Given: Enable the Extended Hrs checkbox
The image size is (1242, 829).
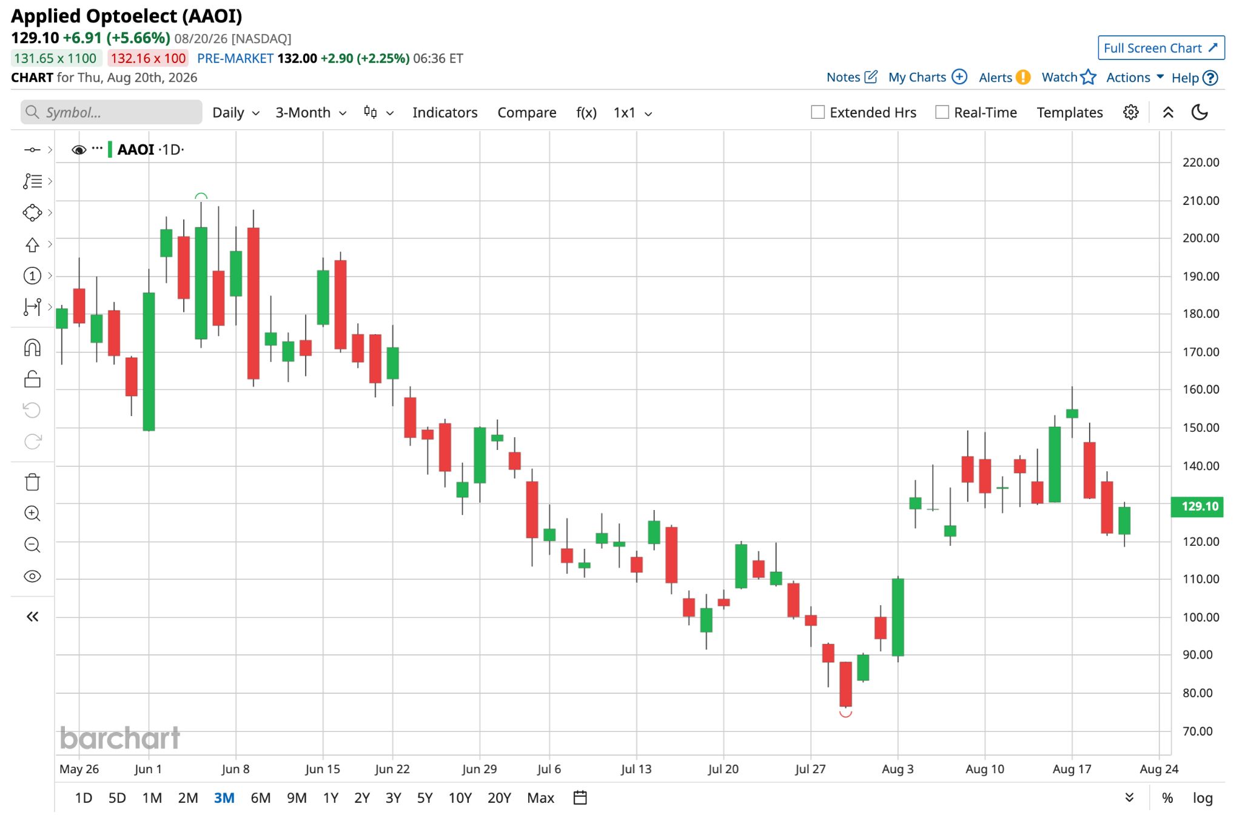Looking at the screenshot, I should [x=817, y=112].
